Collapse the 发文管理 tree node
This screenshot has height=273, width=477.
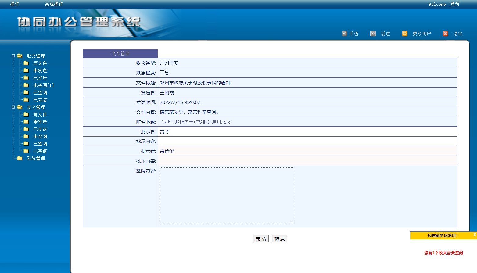(13, 107)
